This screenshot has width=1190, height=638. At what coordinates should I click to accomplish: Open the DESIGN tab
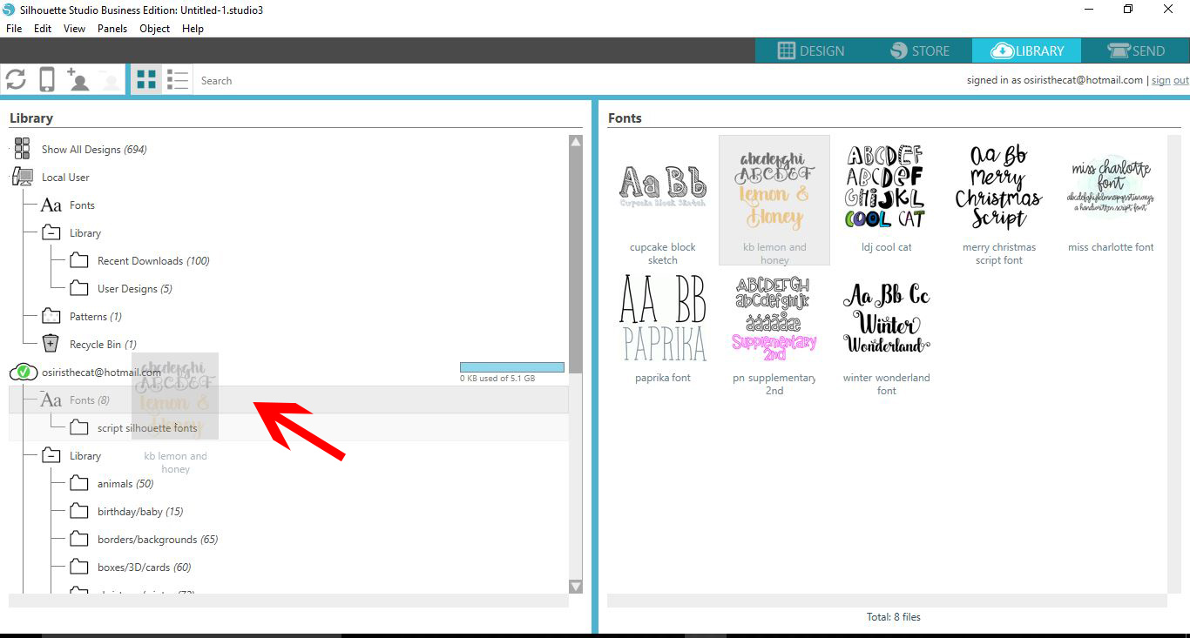point(810,50)
